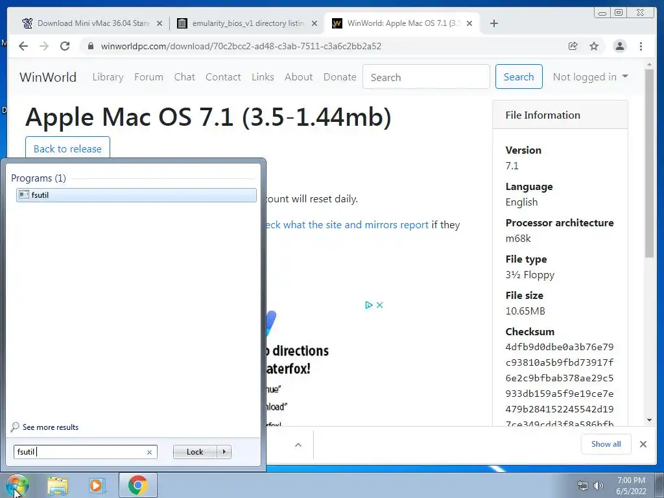Close the downloads bar
This screenshot has width=664, height=498.
643,444
